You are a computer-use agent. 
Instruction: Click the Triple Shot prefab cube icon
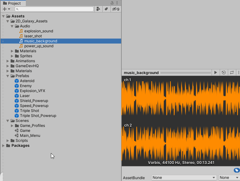coord(17,111)
